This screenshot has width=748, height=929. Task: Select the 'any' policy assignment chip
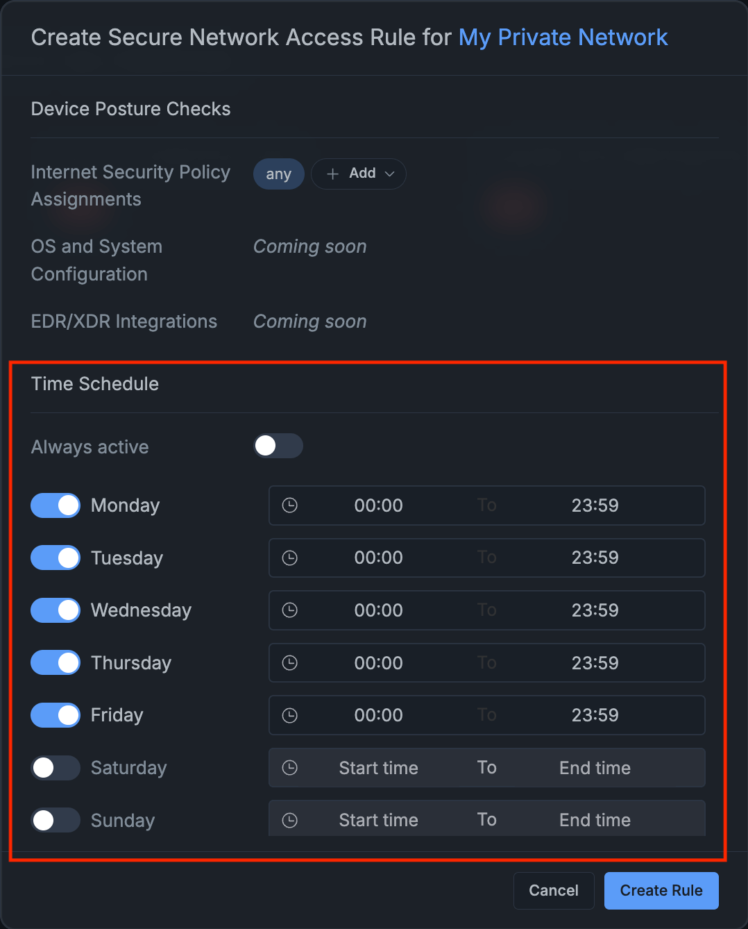pos(278,174)
